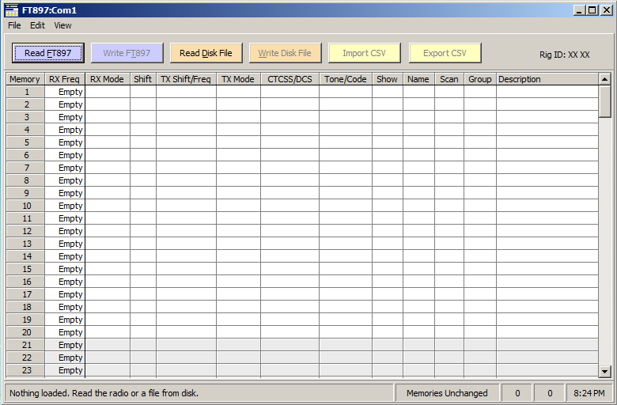Viewport: 617px width, 405px height.
Task: Close the FT897:Com1 window
Action: (x=607, y=10)
